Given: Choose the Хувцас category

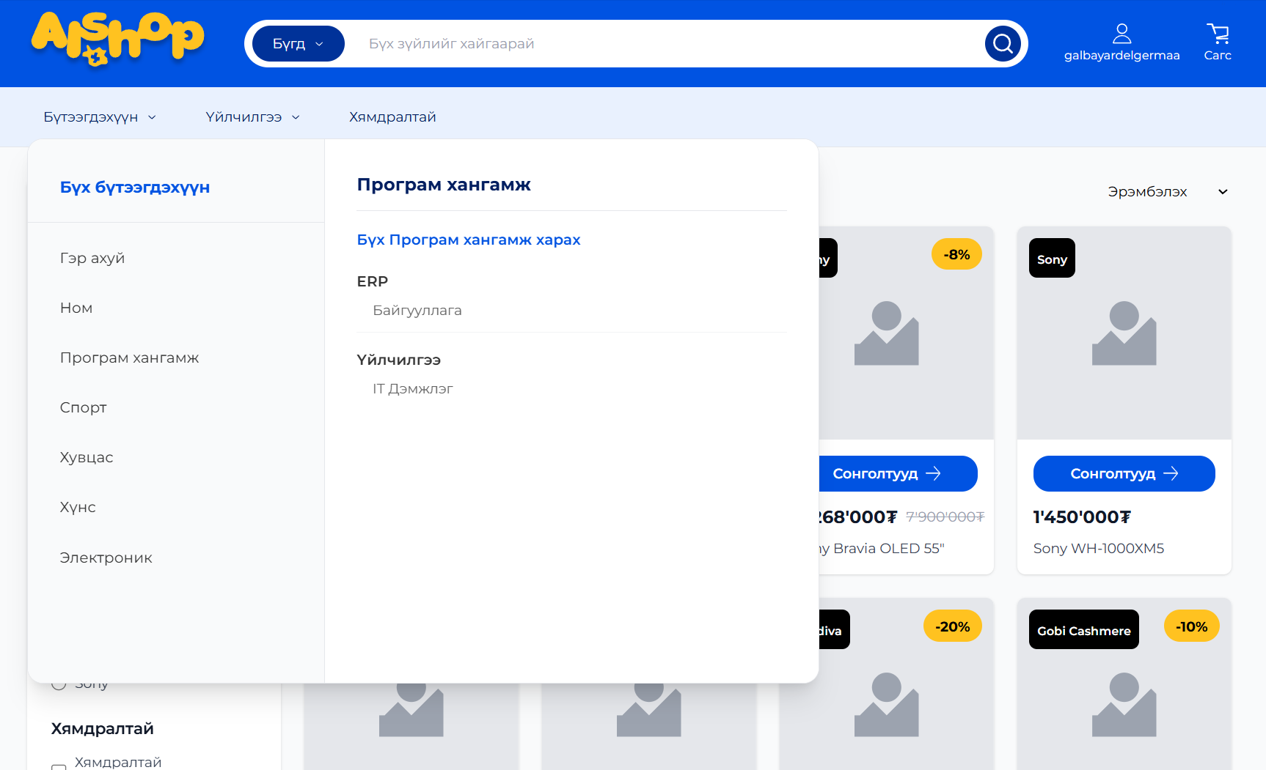Looking at the screenshot, I should pos(87,457).
